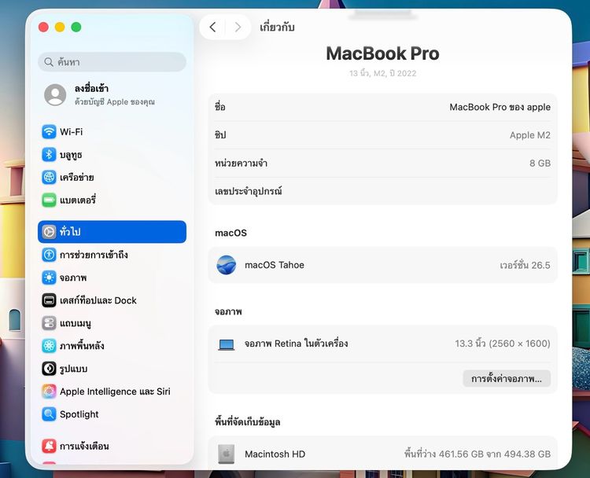
Task: Open Spotlight magnifier icon
Action: (x=49, y=414)
